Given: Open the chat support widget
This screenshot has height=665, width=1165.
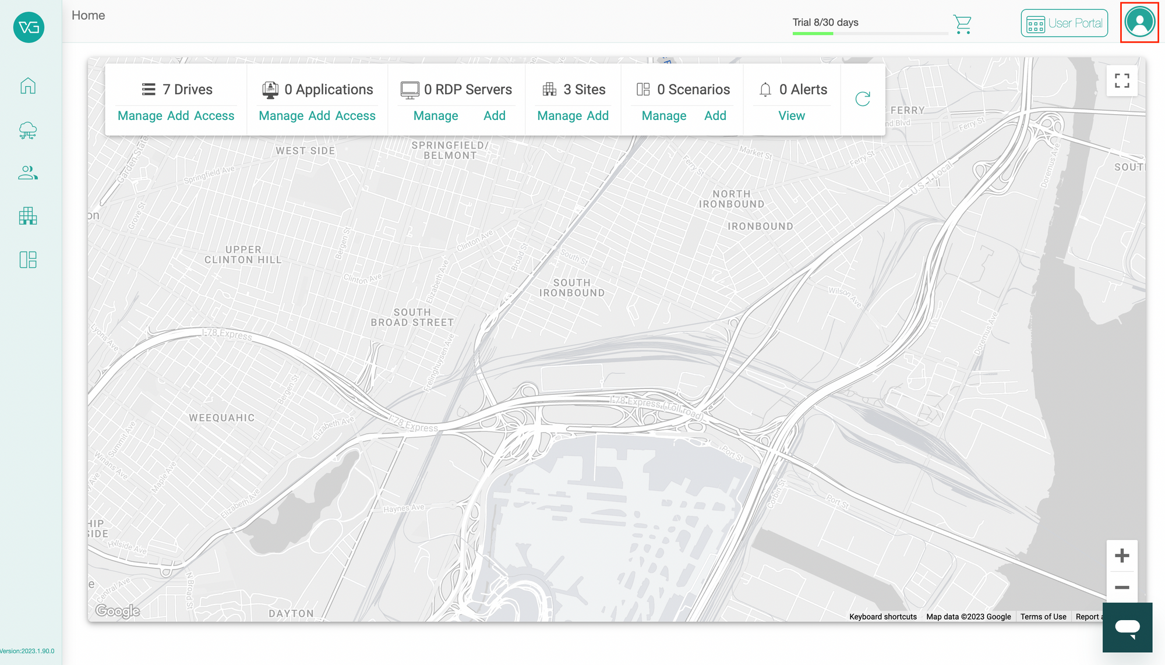Looking at the screenshot, I should [x=1128, y=628].
